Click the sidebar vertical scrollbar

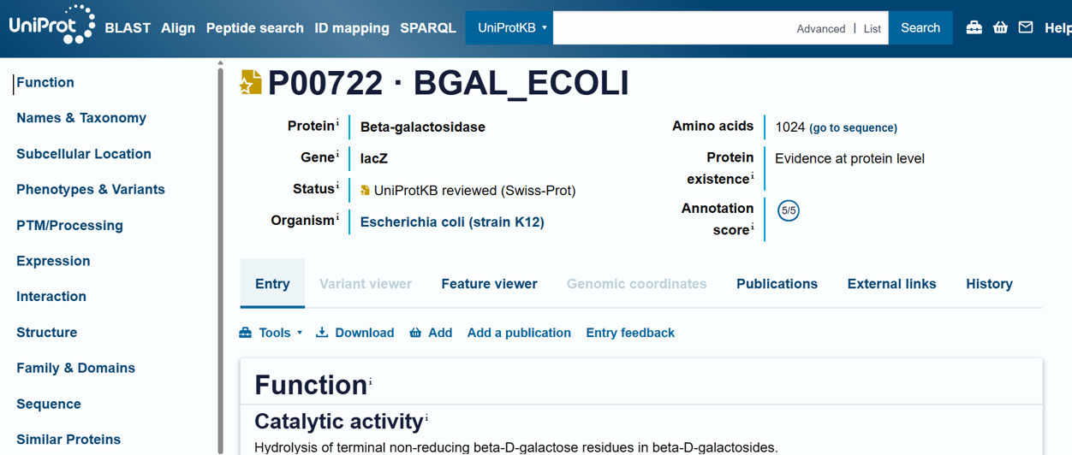click(x=220, y=257)
